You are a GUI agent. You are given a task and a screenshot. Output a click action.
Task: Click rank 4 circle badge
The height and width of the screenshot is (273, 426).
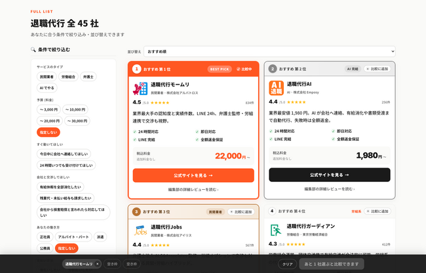pyautogui.click(x=272, y=211)
